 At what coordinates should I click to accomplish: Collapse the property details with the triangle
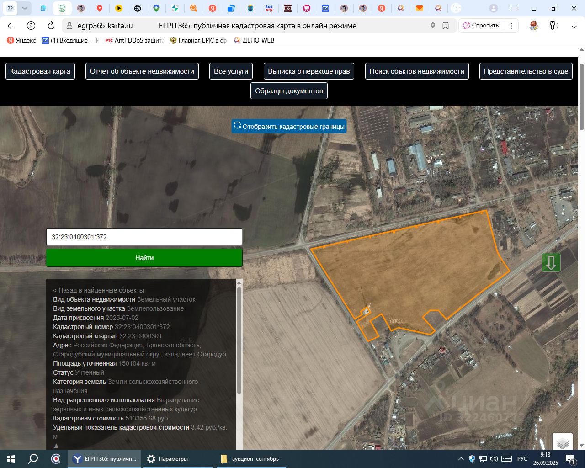(x=56, y=446)
